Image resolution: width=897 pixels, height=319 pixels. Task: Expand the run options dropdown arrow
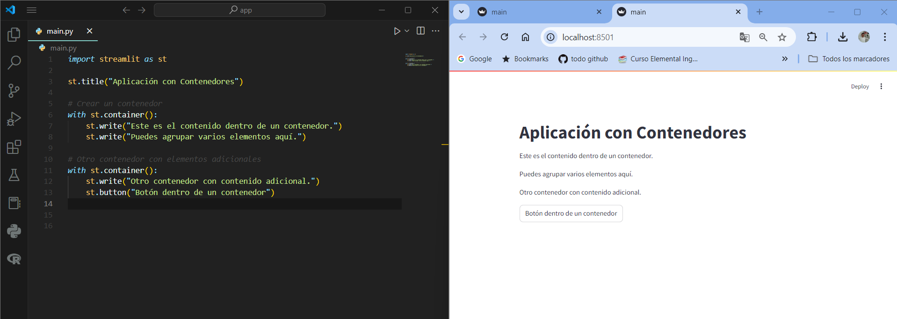[x=407, y=31]
